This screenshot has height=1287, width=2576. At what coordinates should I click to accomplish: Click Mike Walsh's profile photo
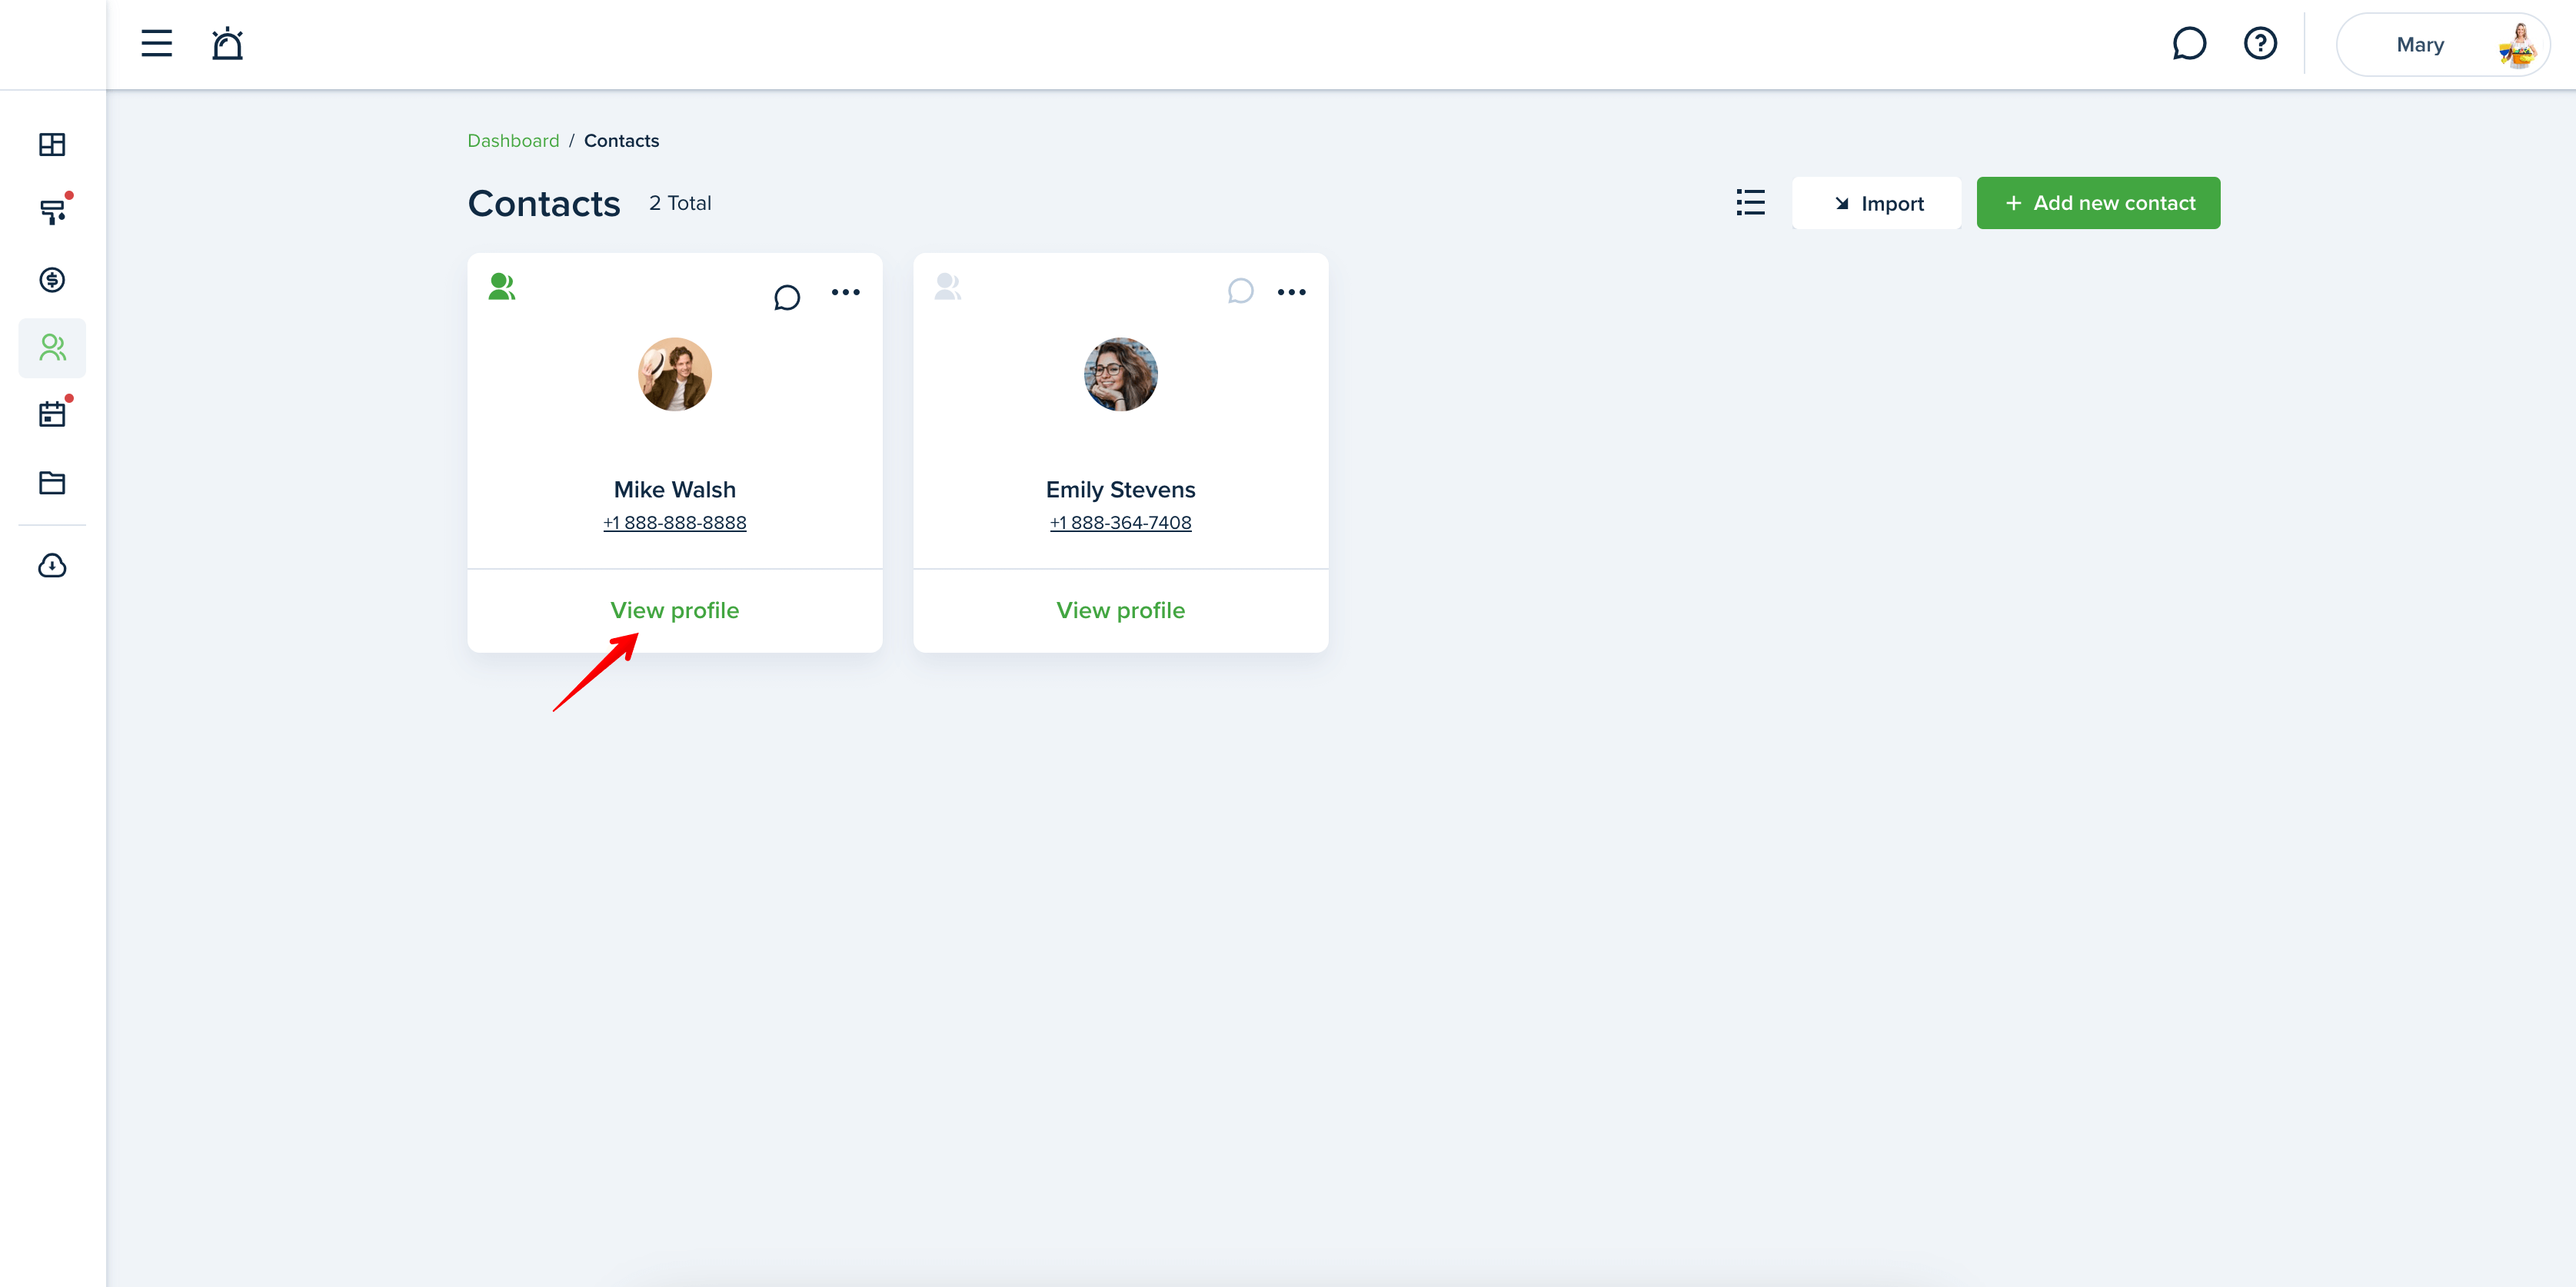[x=675, y=374]
